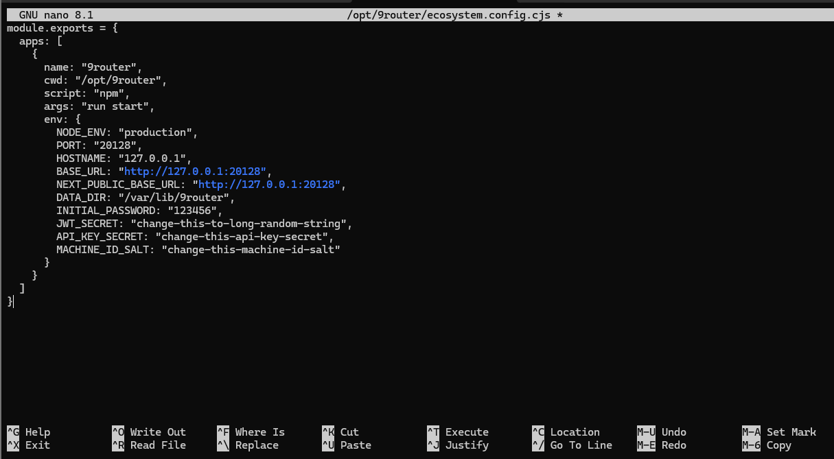
Task: Click the M-E Redo shortcut
Action: (662, 445)
